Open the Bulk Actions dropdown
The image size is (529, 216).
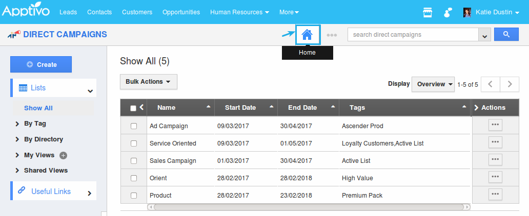[x=148, y=82]
